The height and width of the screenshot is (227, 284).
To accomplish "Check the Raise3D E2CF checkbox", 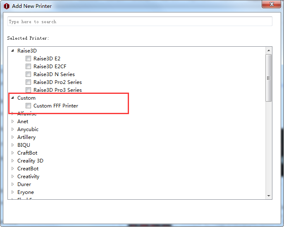I will tap(28, 66).
